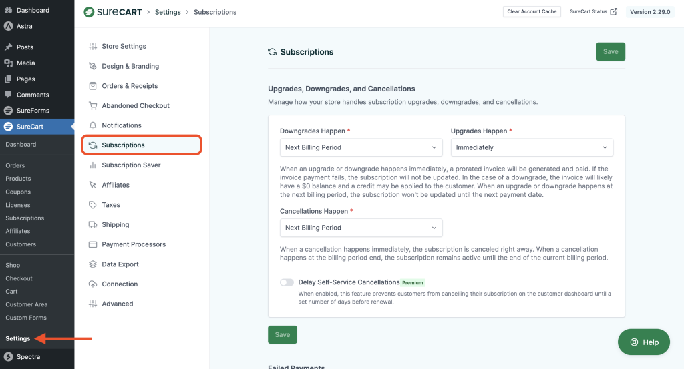
Task: Enable Delay Self-Service Cancellations toggle
Action: click(287, 282)
